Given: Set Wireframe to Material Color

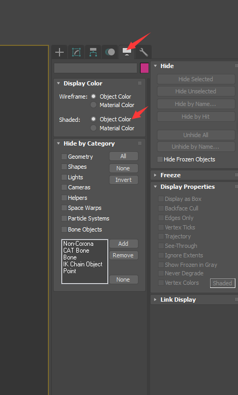Looking at the screenshot, I should 94,105.
